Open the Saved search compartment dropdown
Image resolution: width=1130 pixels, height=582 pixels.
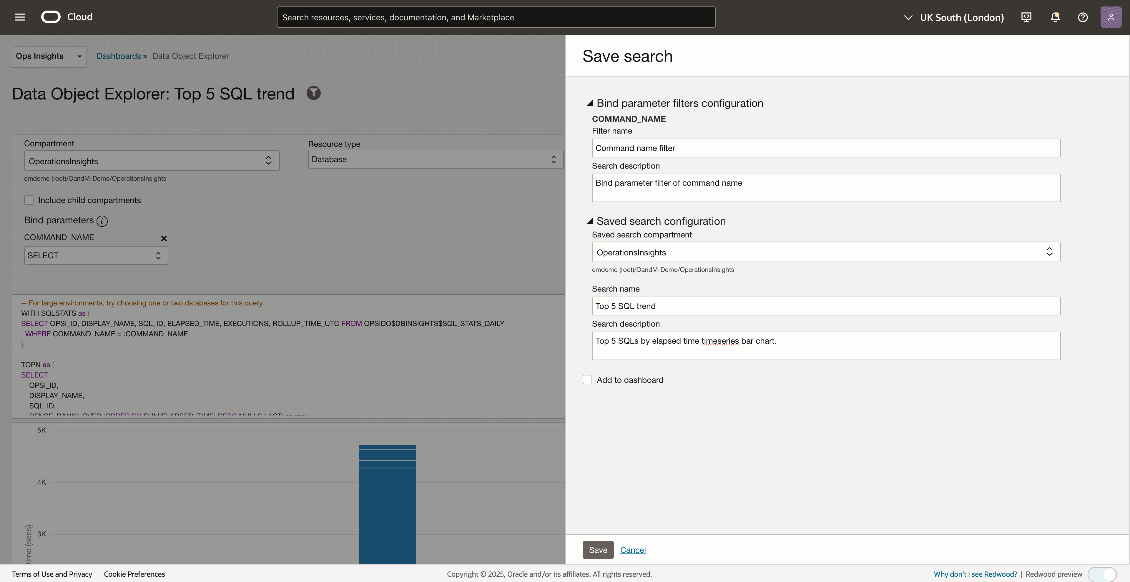[825, 252]
